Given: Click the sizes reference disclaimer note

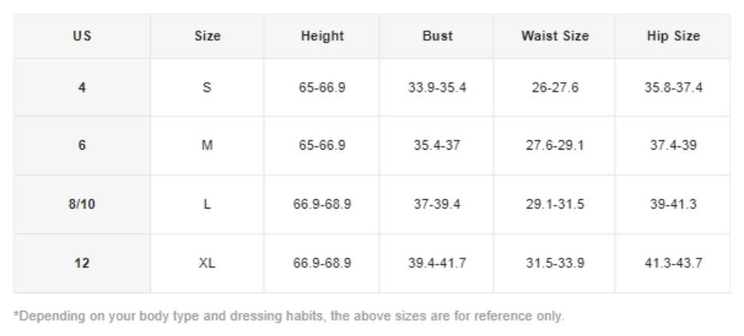Looking at the screenshot, I should [x=289, y=316].
